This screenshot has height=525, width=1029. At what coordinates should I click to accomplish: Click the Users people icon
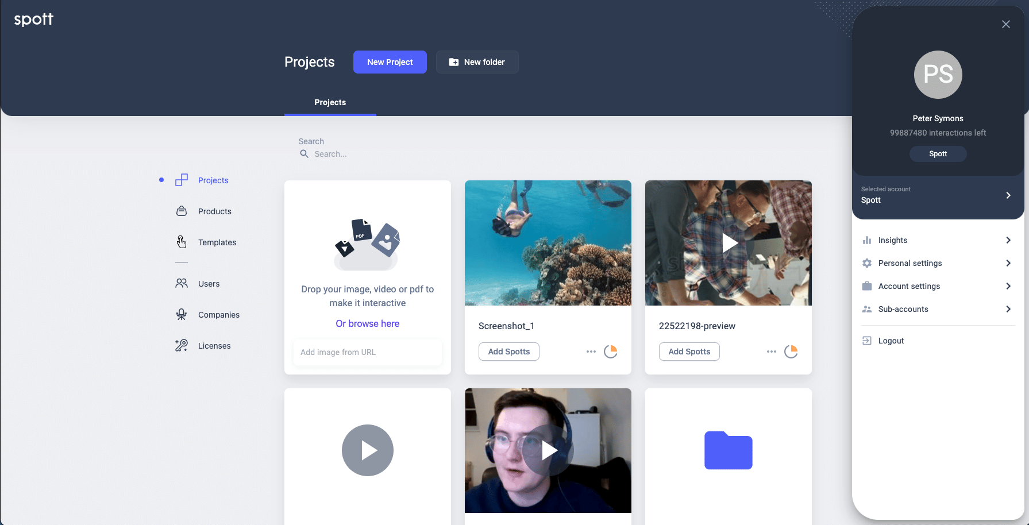(x=182, y=283)
